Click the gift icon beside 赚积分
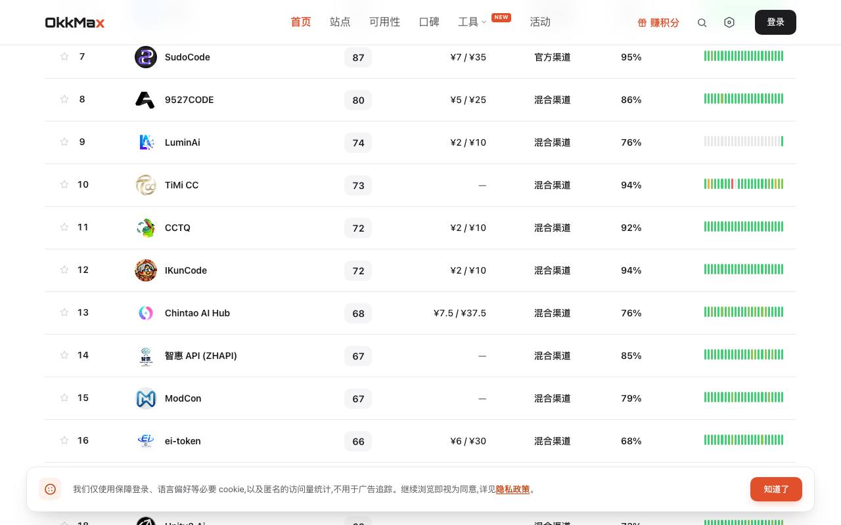The height and width of the screenshot is (525, 841). coord(642,22)
